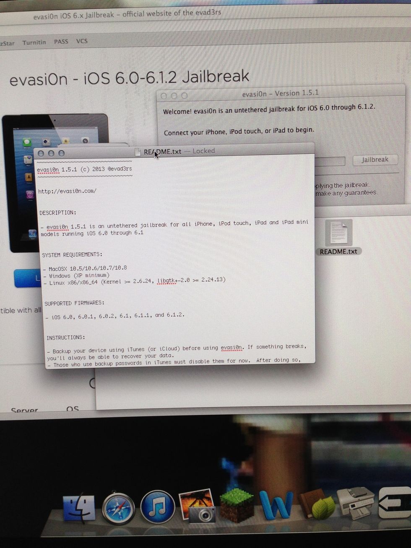Click the "http://evasi0n.com/" line in README
This screenshot has width=411, height=548.
tap(67, 191)
